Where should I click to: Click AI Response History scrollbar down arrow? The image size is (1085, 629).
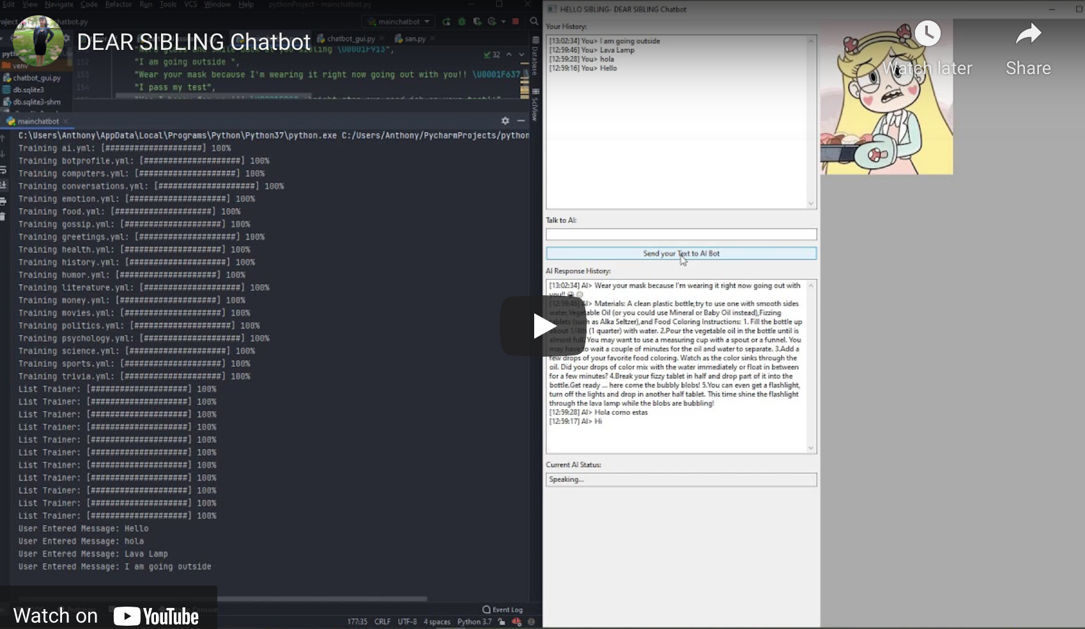pos(811,448)
